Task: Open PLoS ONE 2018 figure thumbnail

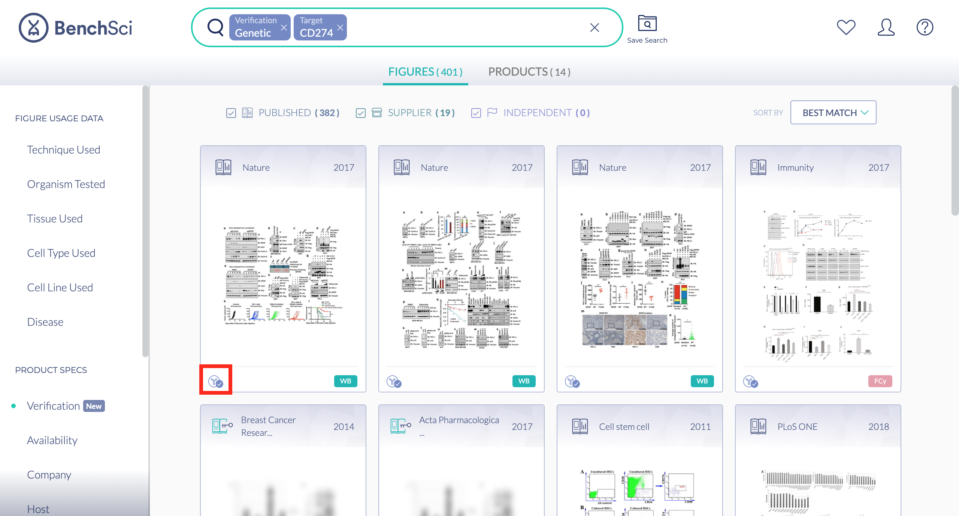Action: tap(818, 492)
